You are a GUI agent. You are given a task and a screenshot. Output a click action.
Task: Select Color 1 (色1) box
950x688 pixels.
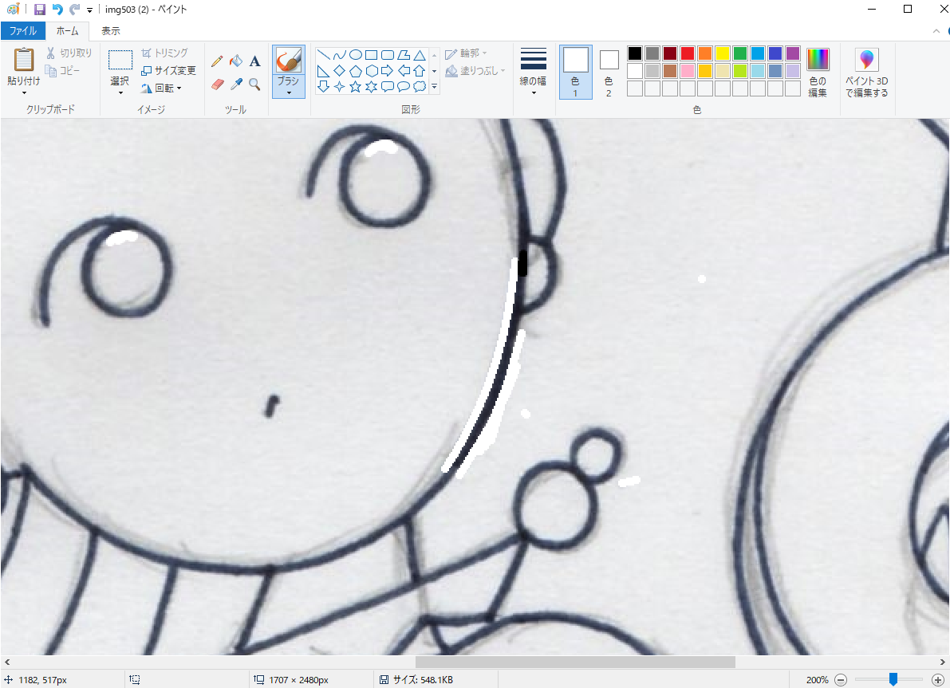(576, 72)
